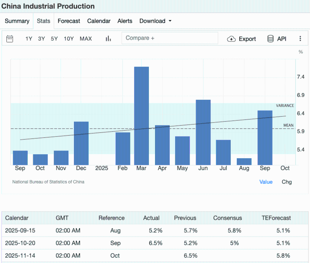Show Chg view of chart
The width and height of the screenshot is (310, 263).
pyautogui.click(x=287, y=182)
